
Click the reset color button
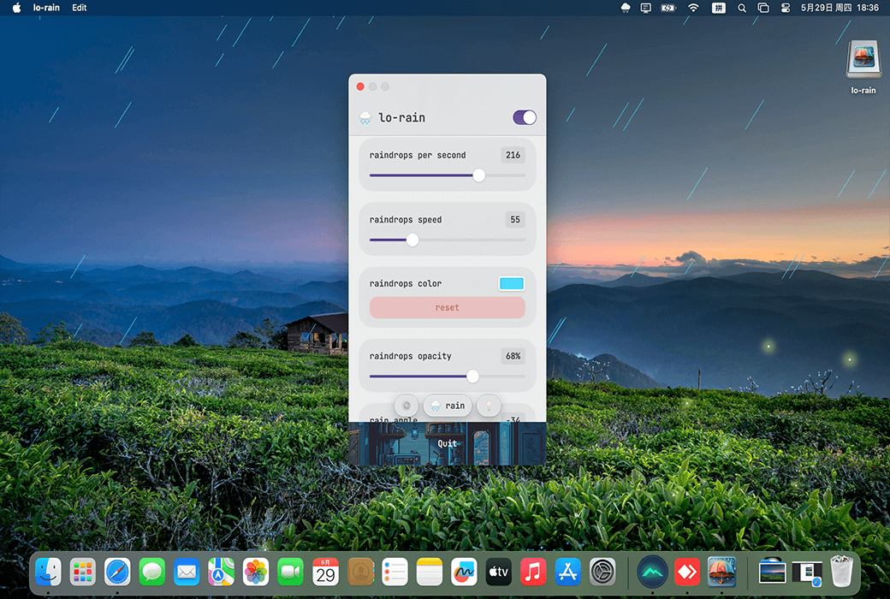click(448, 308)
